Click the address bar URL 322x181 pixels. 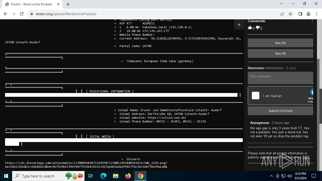pyautogui.click(x=66, y=14)
